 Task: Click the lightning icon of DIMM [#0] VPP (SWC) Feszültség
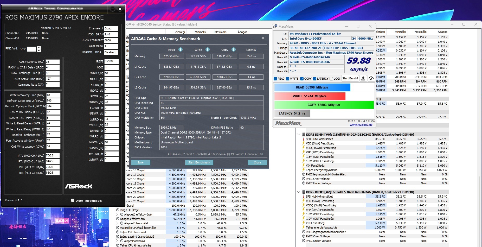coord(303,152)
